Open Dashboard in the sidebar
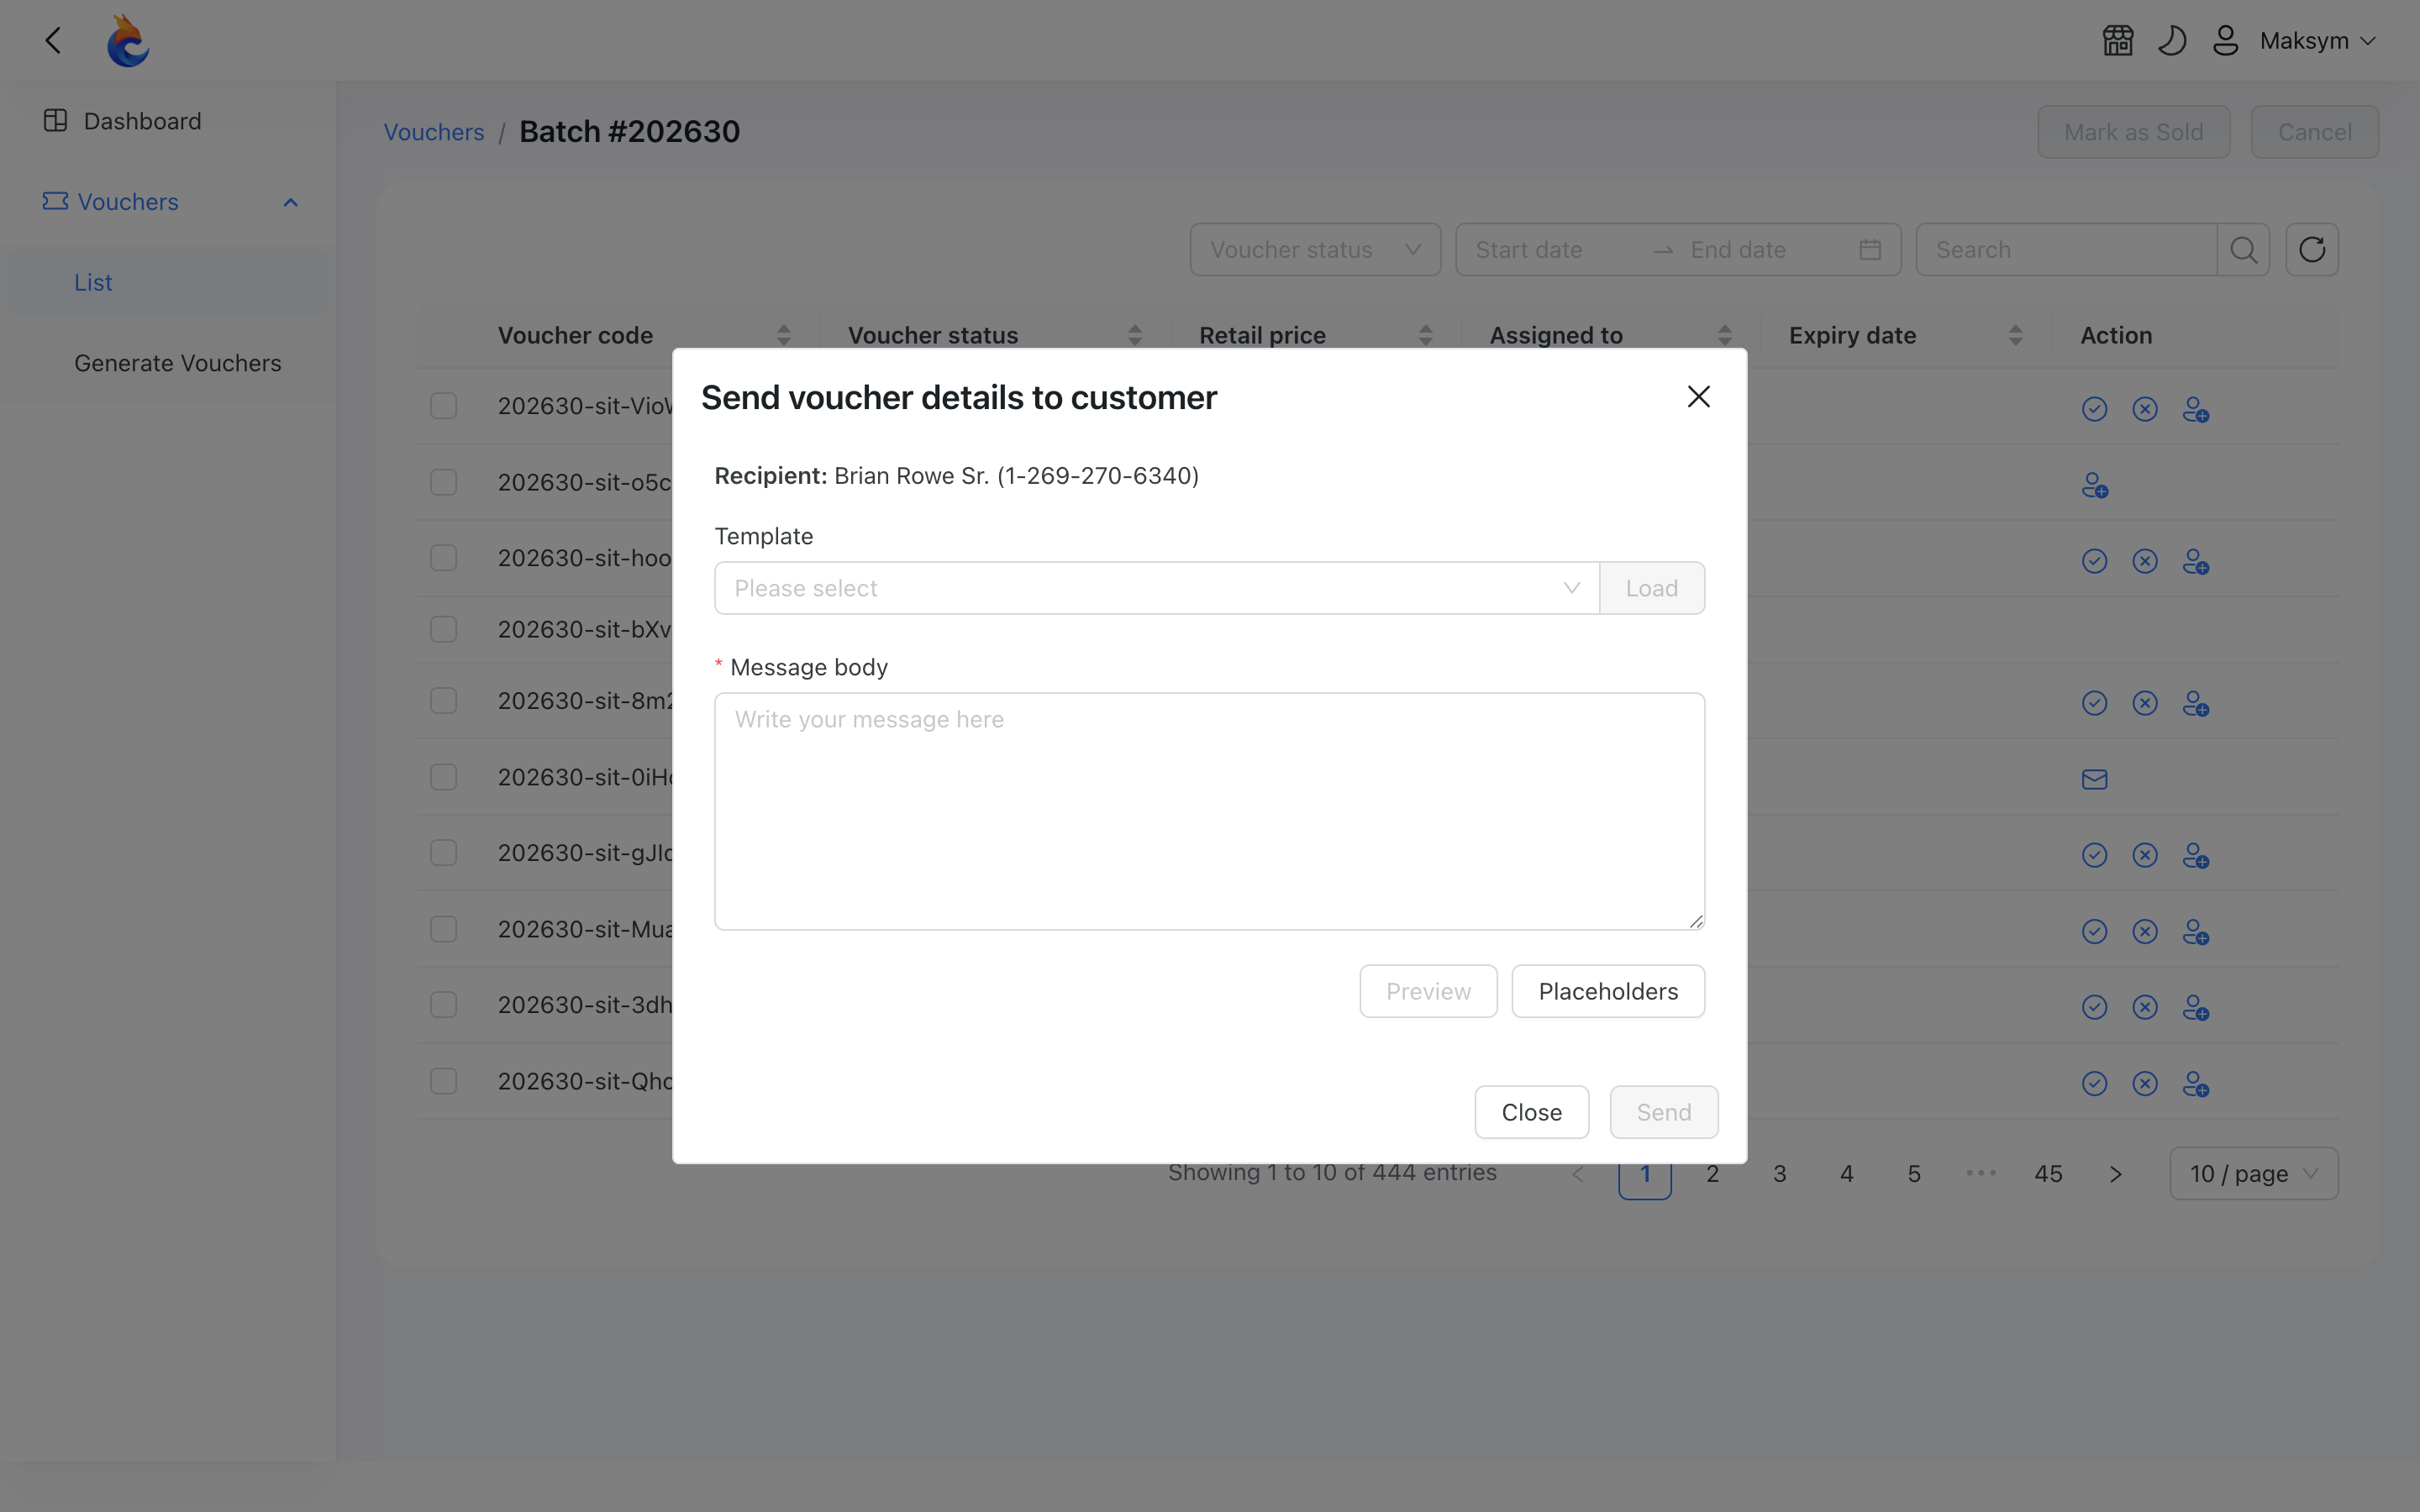 click(x=142, y=121)
